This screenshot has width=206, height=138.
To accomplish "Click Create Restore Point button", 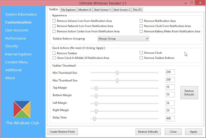I will (62, 132).
